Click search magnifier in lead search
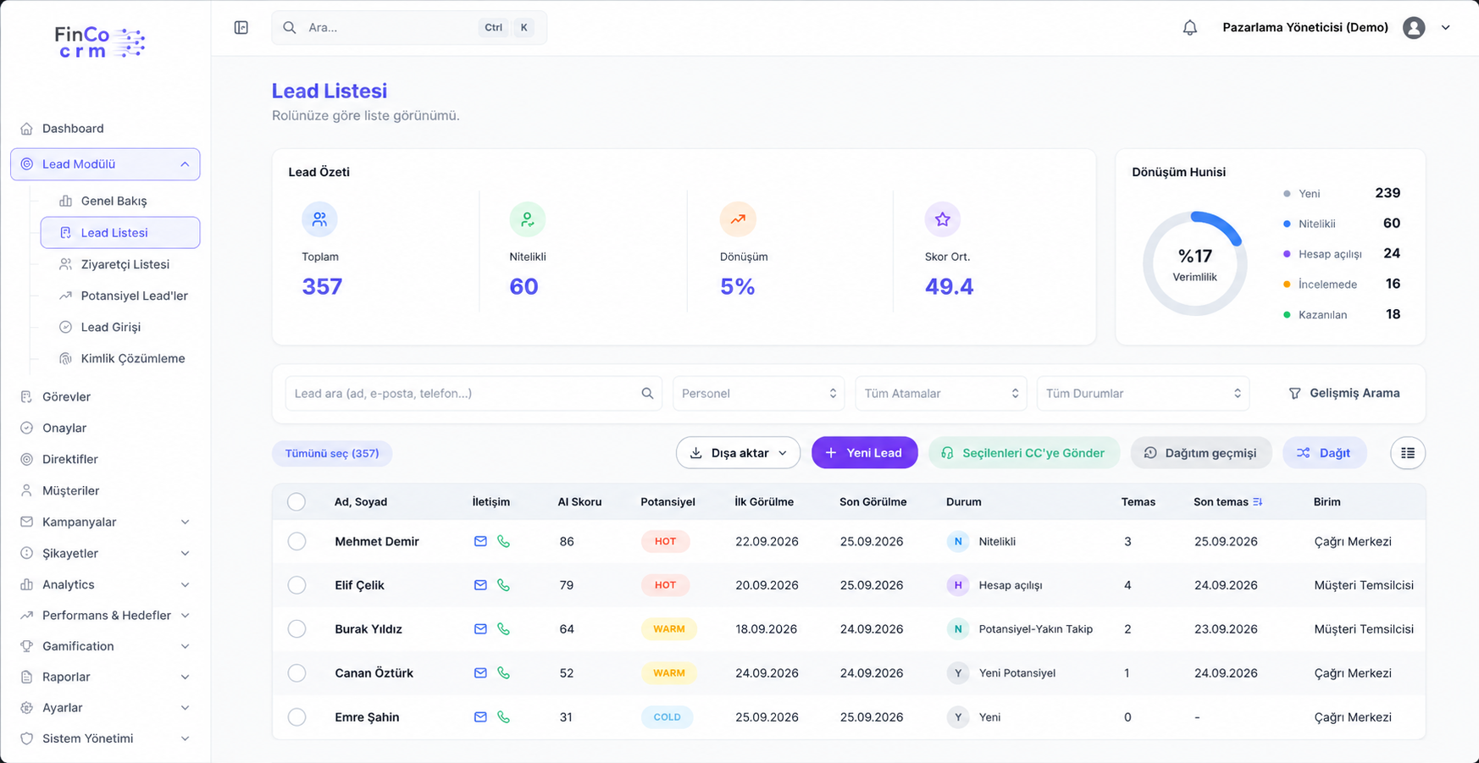 click(x=647, y=393)
